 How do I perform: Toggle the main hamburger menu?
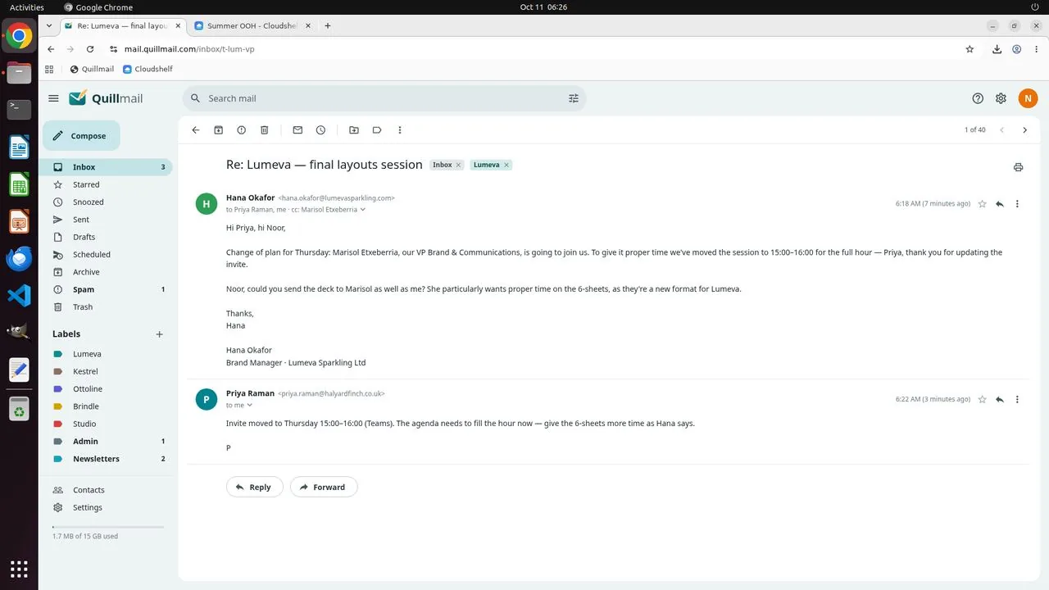53,98
